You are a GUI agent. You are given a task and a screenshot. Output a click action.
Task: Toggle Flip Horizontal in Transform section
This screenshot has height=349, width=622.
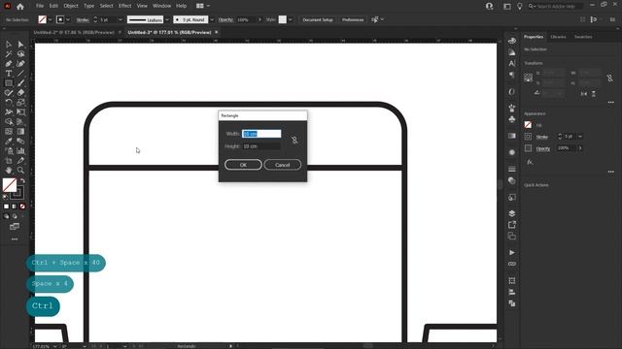pyautogui.click(x=584, y=94)
